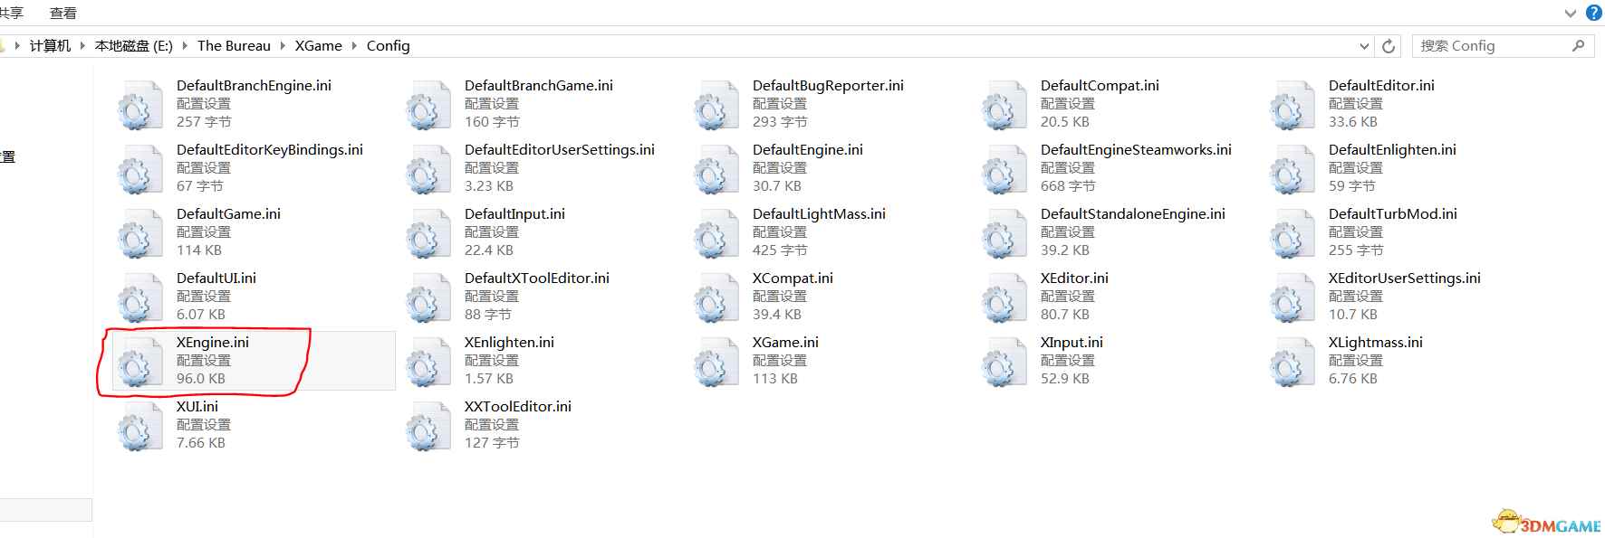Click the DefaultTurbMod.ini file icon
Screen dimensions: 1605x538
coord(1292,233)
